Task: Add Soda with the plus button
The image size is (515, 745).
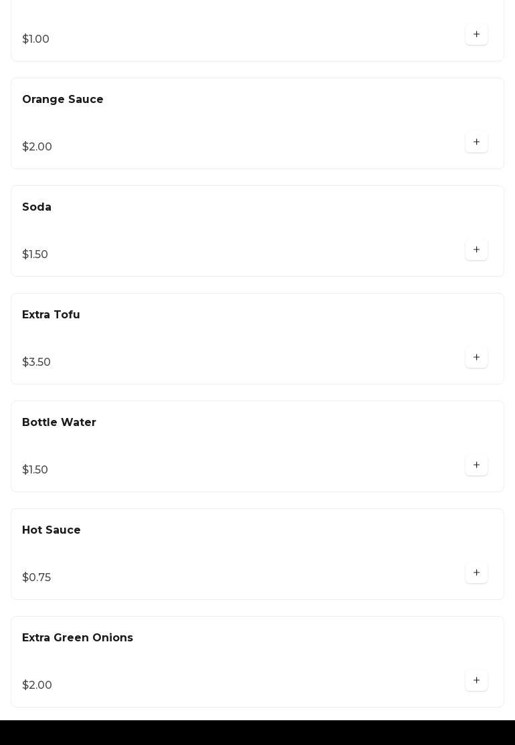Action: (x=476, y=250)
